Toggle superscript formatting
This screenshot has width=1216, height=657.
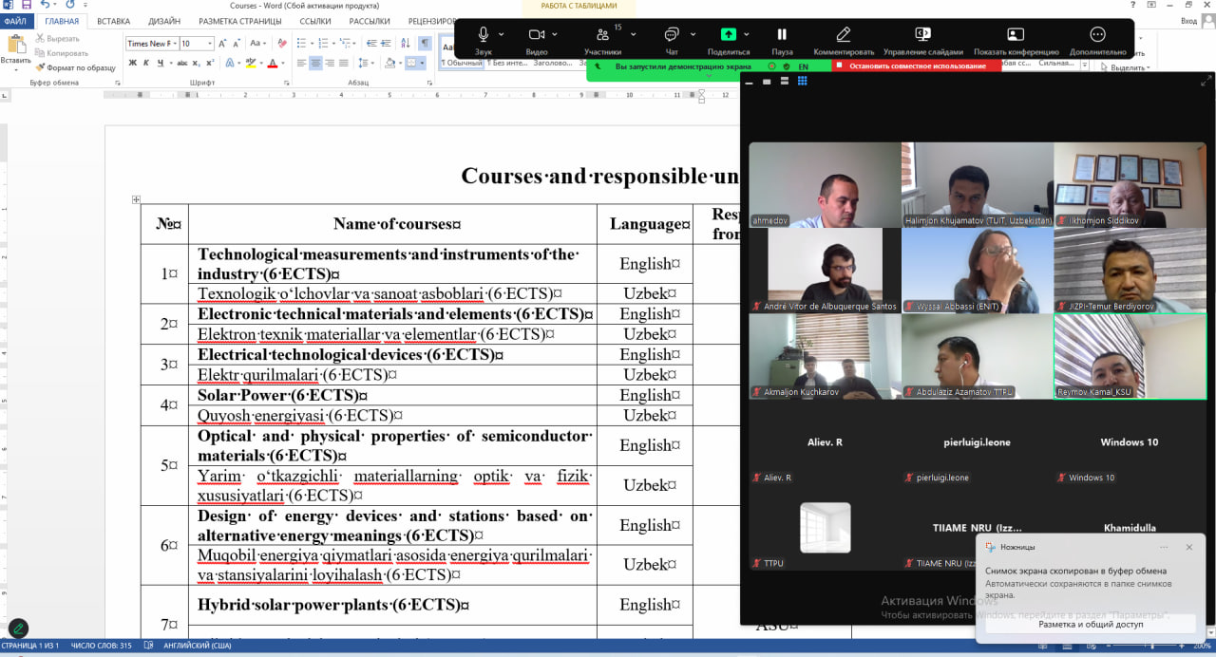(209, 63)
